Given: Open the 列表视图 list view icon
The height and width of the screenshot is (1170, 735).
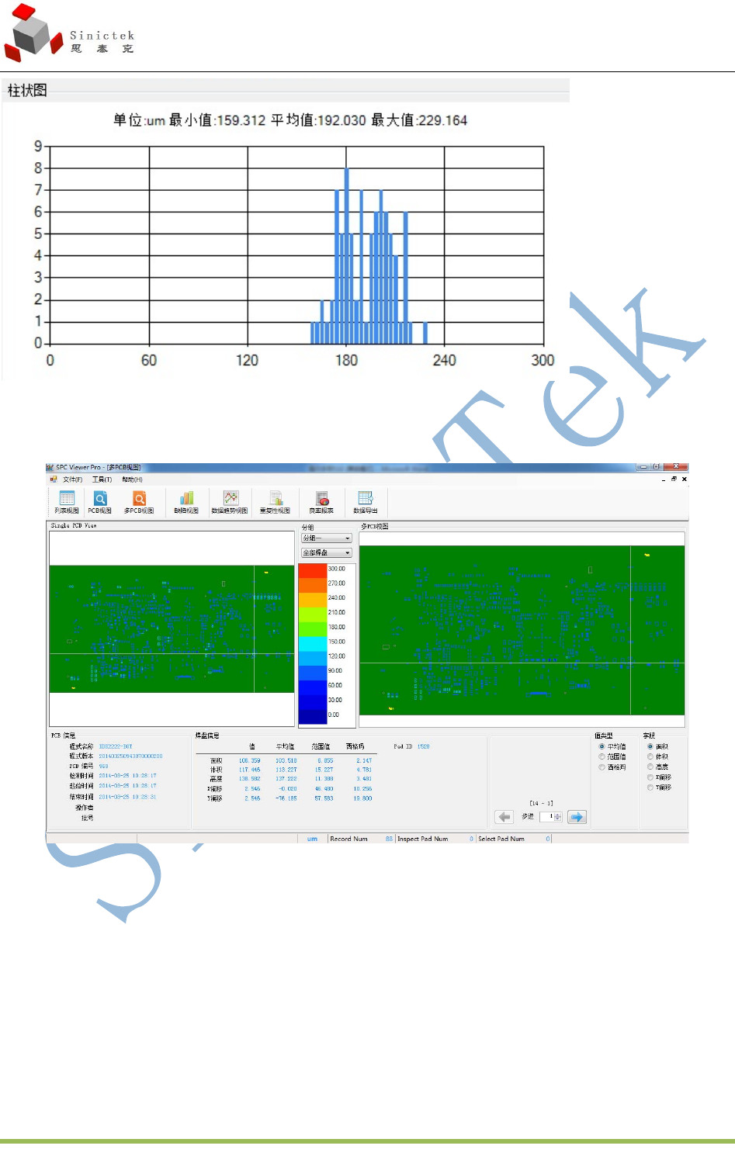Looking at the screenshot, I should (67, 502).
